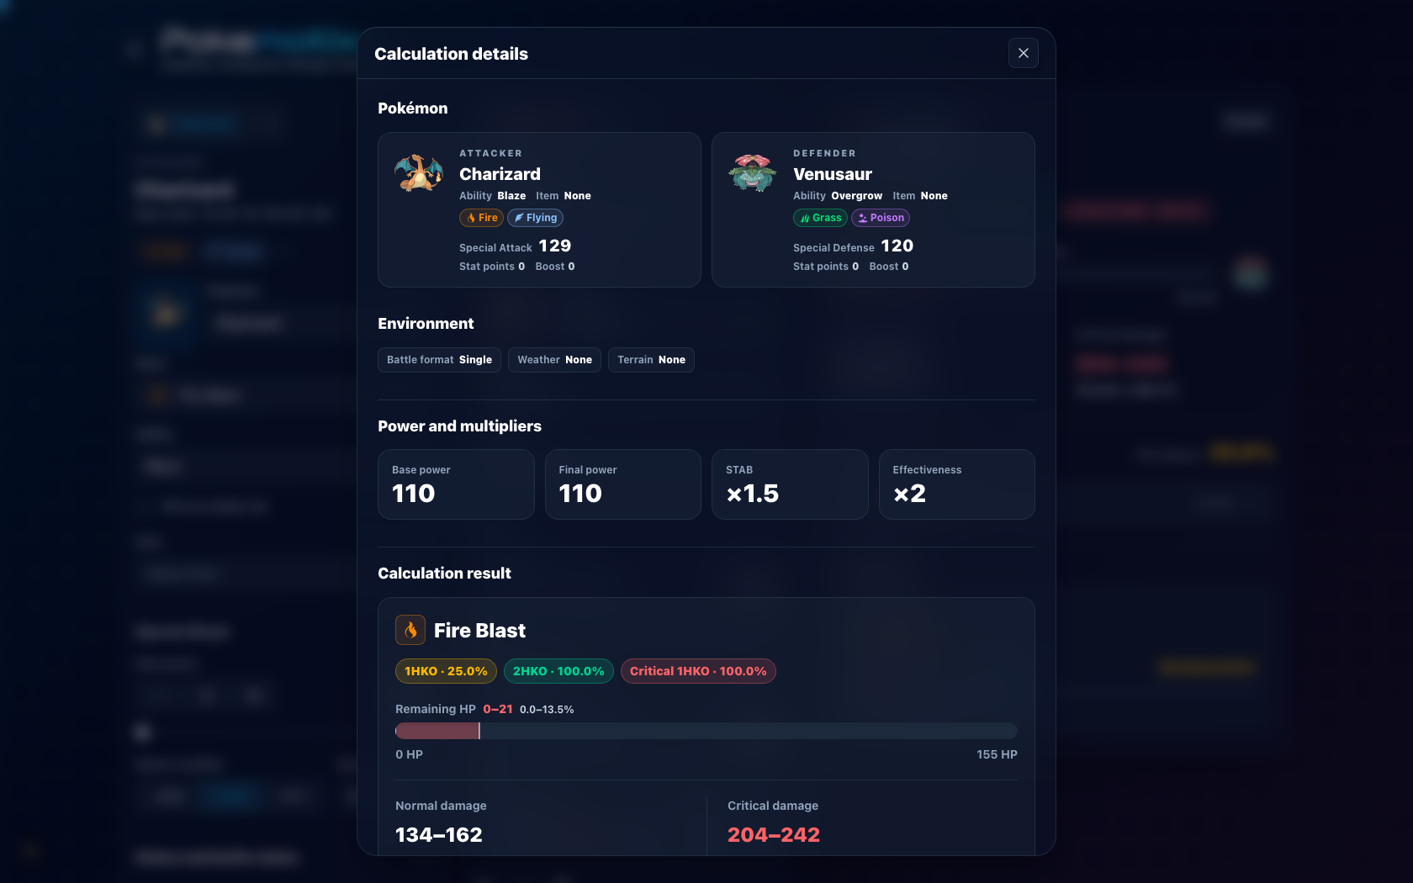
Task: Click the Environment section heading
Action: (426, 324)
